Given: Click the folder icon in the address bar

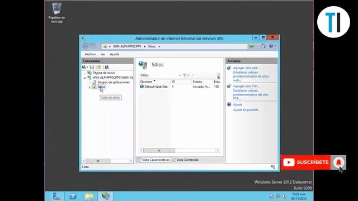Looking at the screenshot, I should click(105, 46).
